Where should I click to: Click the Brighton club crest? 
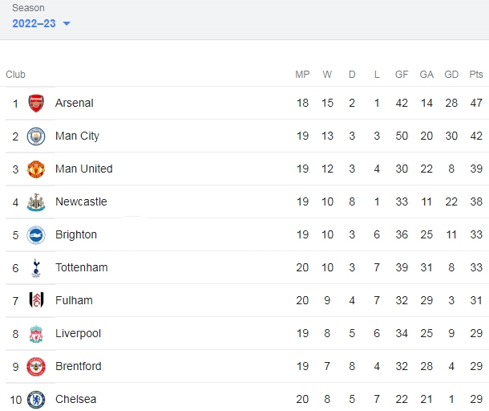(36, 235)
